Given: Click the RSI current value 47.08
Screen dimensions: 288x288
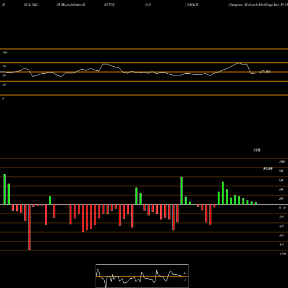Looking at the screenshot, I should tap(265, 72).
